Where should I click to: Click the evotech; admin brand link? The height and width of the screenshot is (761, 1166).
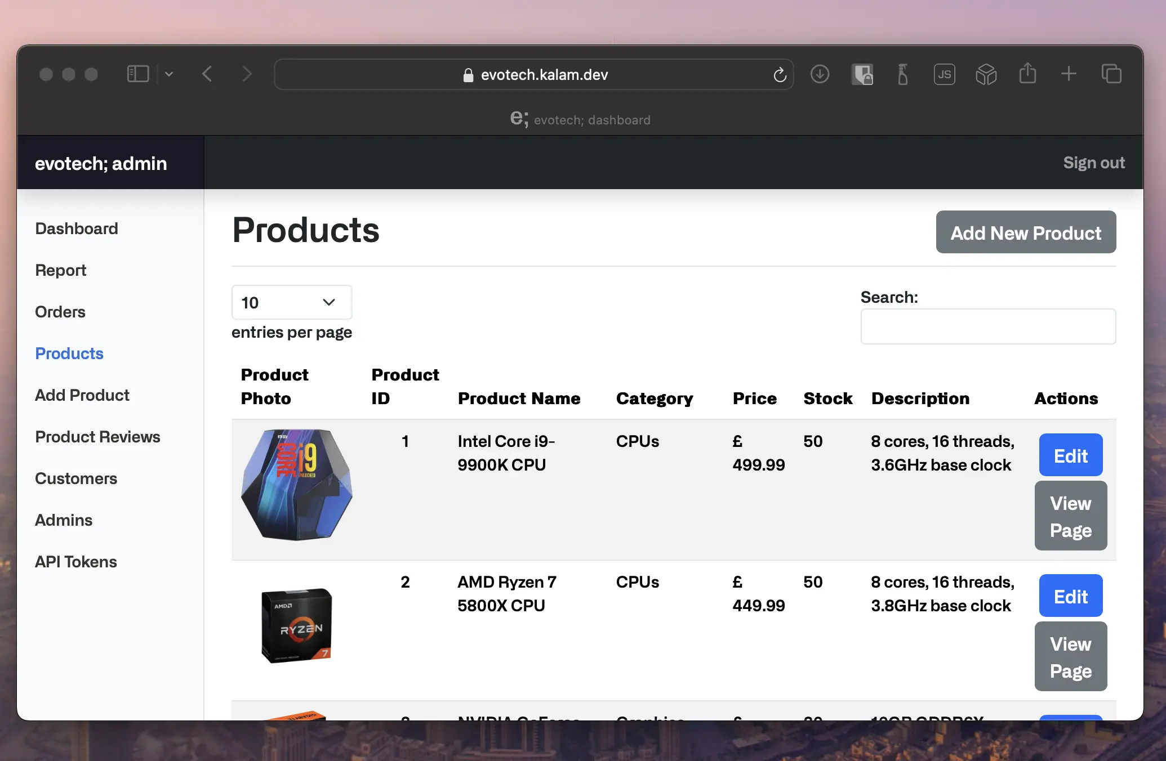101,163
